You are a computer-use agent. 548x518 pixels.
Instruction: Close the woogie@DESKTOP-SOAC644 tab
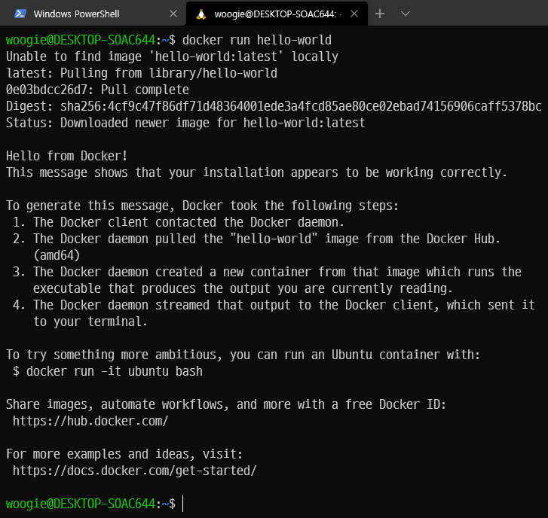354,14
